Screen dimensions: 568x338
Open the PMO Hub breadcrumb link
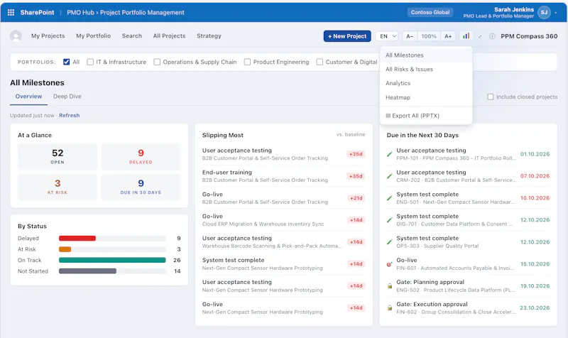tap(80, 12)
